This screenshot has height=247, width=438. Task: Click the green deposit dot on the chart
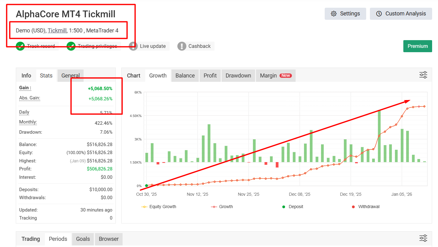(146, 186)
